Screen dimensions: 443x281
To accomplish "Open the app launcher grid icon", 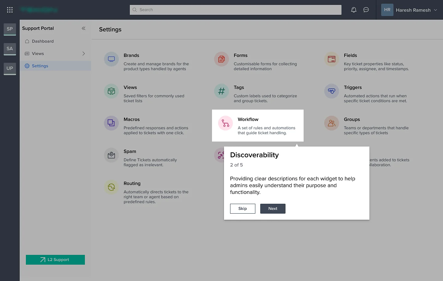I will click(10, 10).
